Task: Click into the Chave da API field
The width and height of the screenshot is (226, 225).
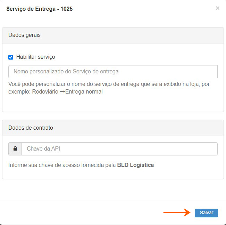Action: [x=119, y=148]
